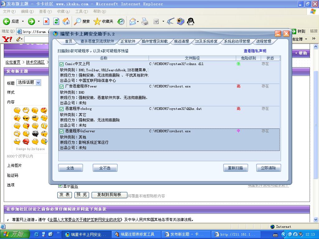Expand the Back button history arrow
The image size is (319, 239).
click(23, 21)
